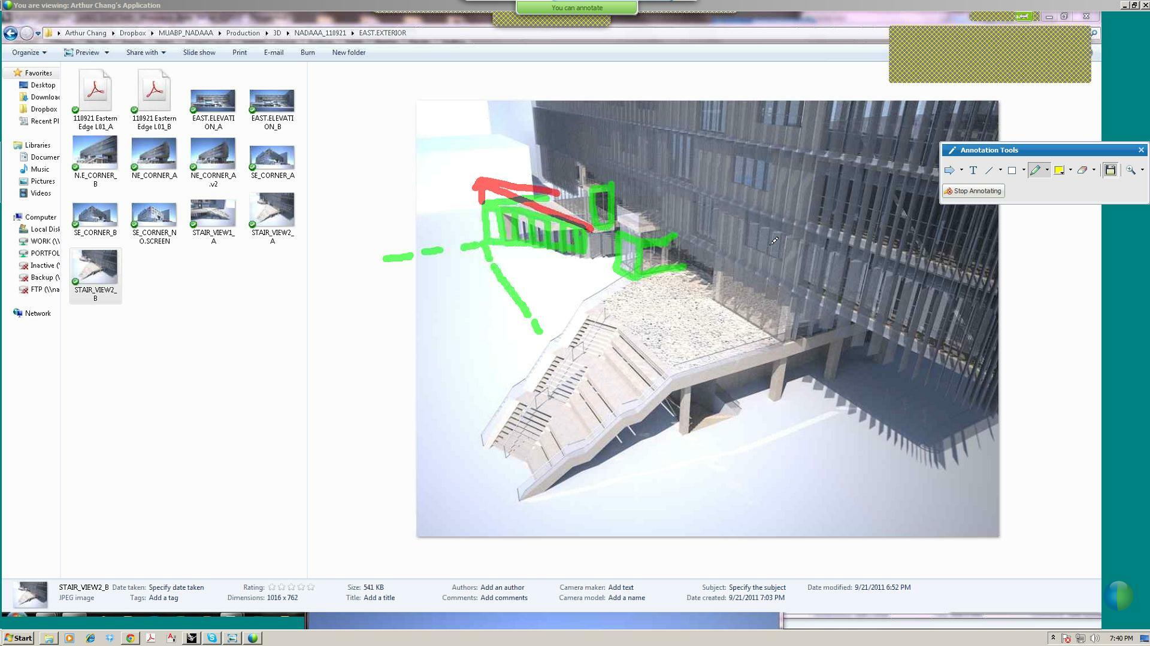Click Add an author field
This screenshot has width=1150, height=646.
click(502, 588)
